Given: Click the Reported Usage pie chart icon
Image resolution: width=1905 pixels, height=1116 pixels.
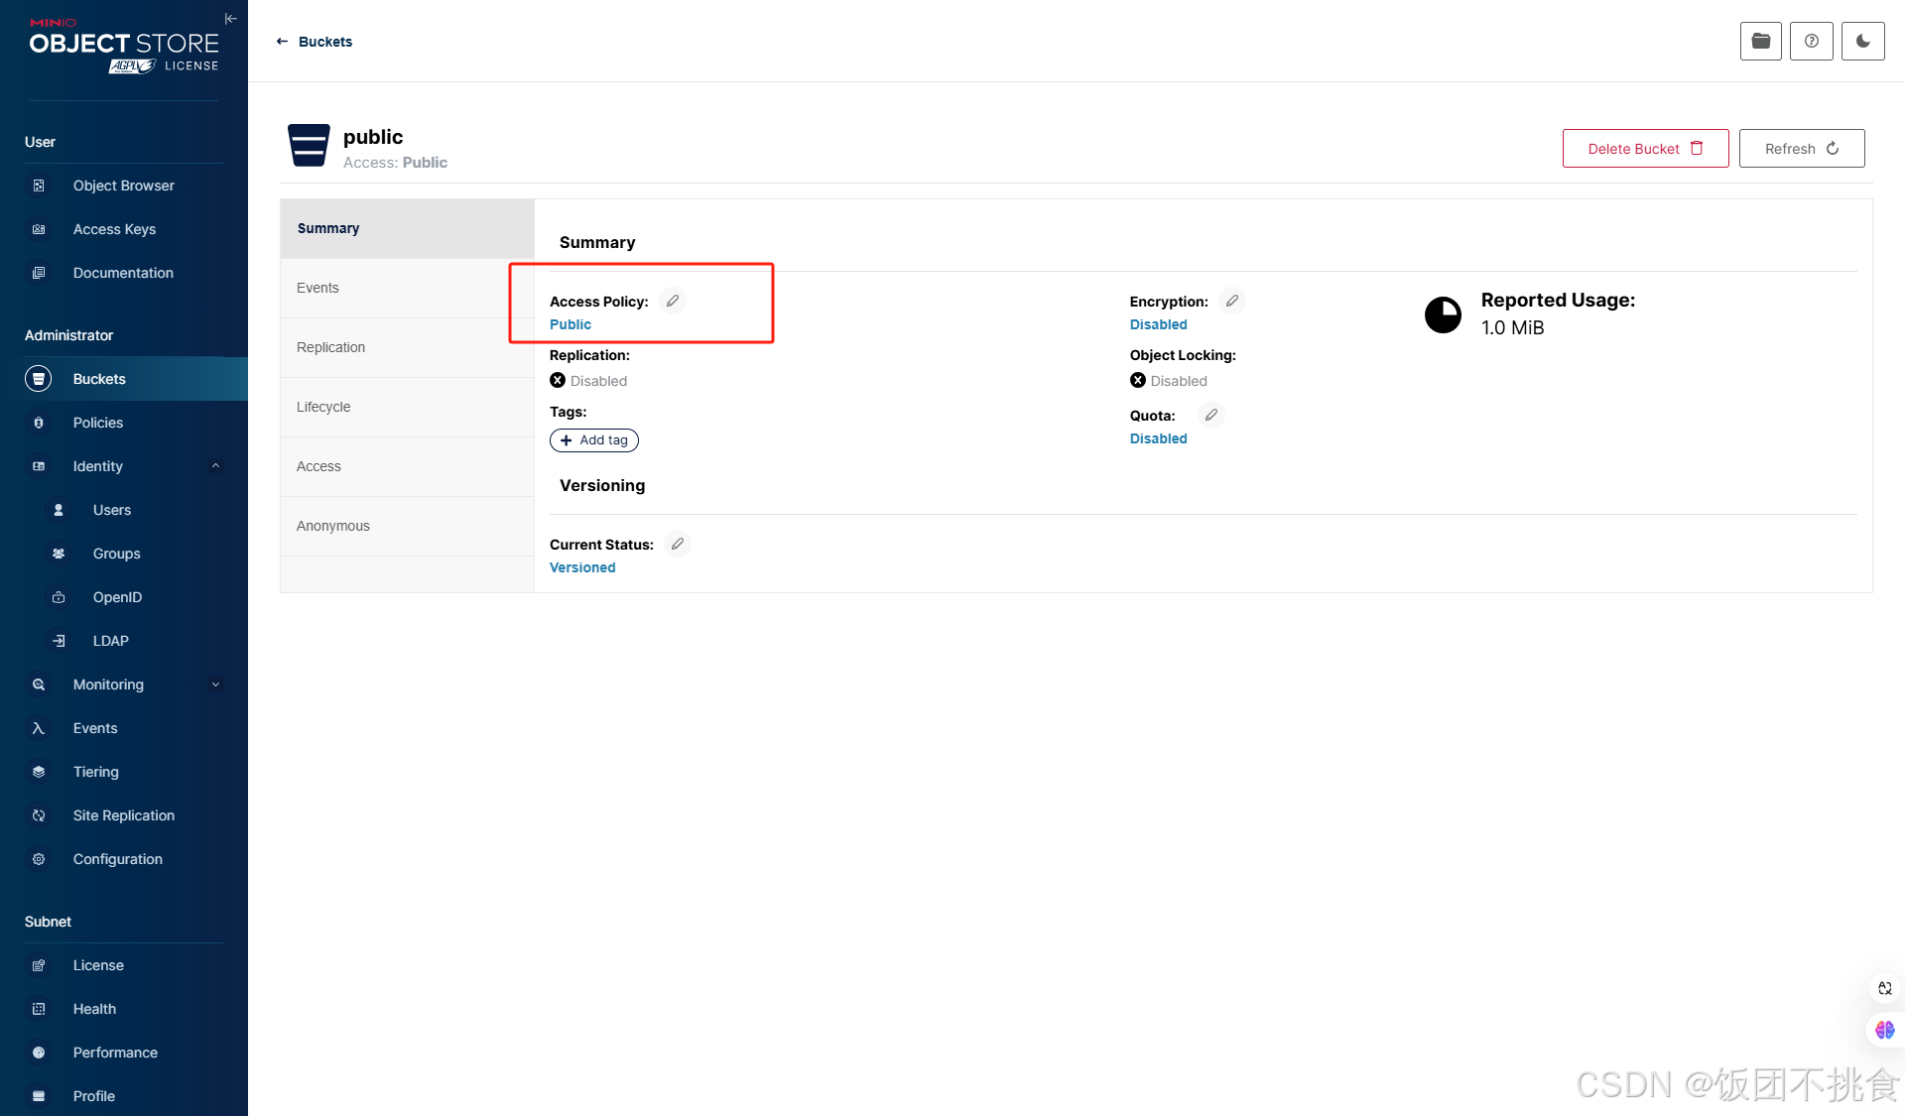Looking at the screenshot, I should 1443,314.
